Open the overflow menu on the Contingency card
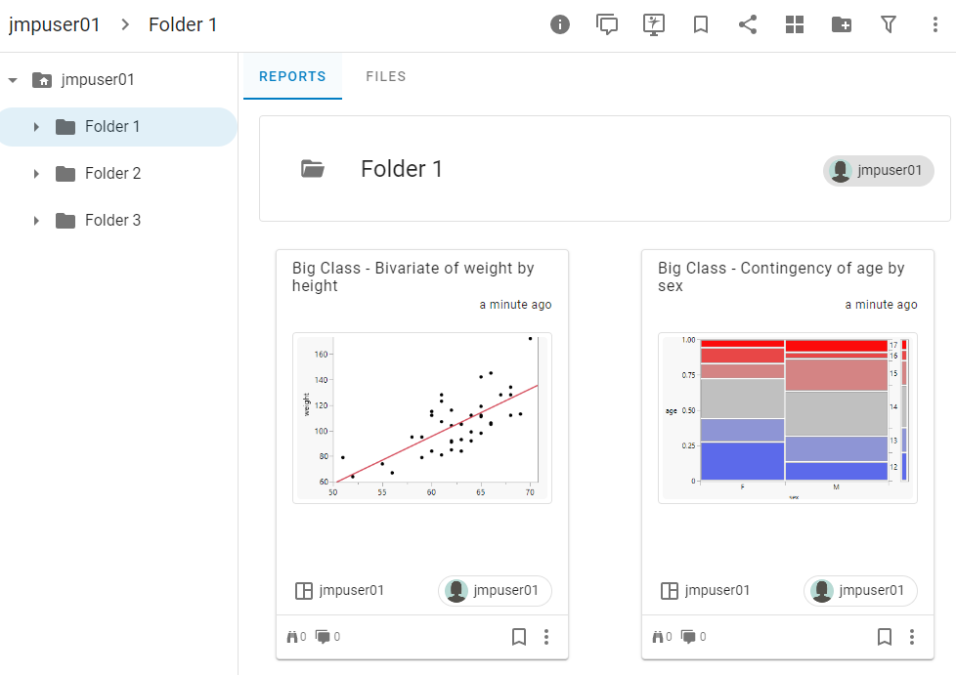The width and height of the screenshot is (956, 675). pos(912,636)
